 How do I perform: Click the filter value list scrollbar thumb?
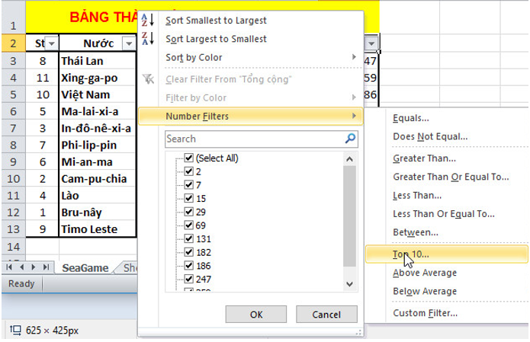click(x=349, y=216)
